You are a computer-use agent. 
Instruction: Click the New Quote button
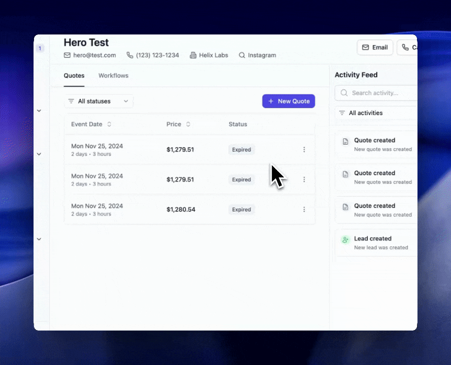288,101
